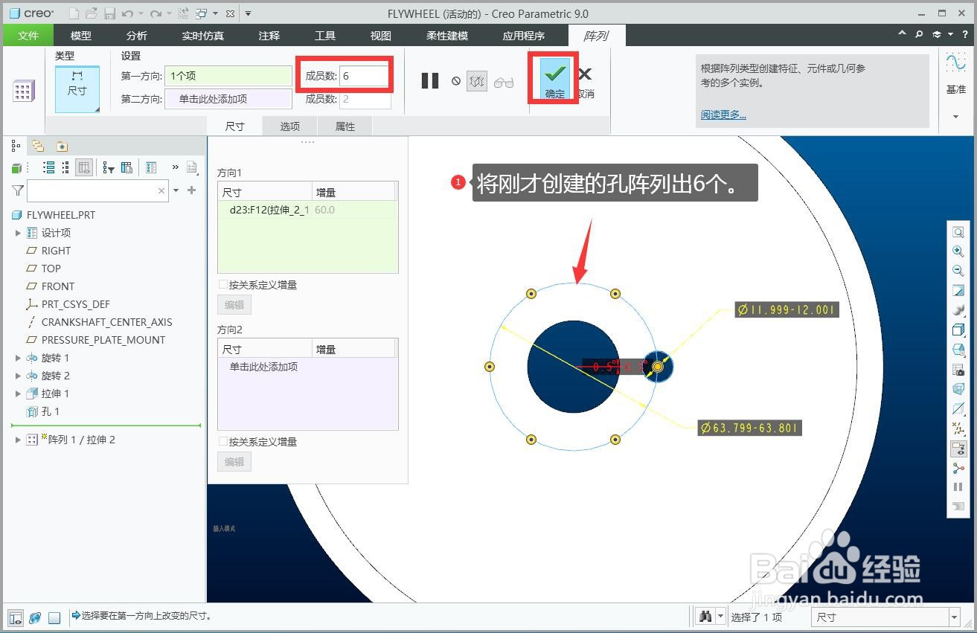Open the 尺寸 pattern type dropdown
Screen dimensions: 977x633
(77, 89)
